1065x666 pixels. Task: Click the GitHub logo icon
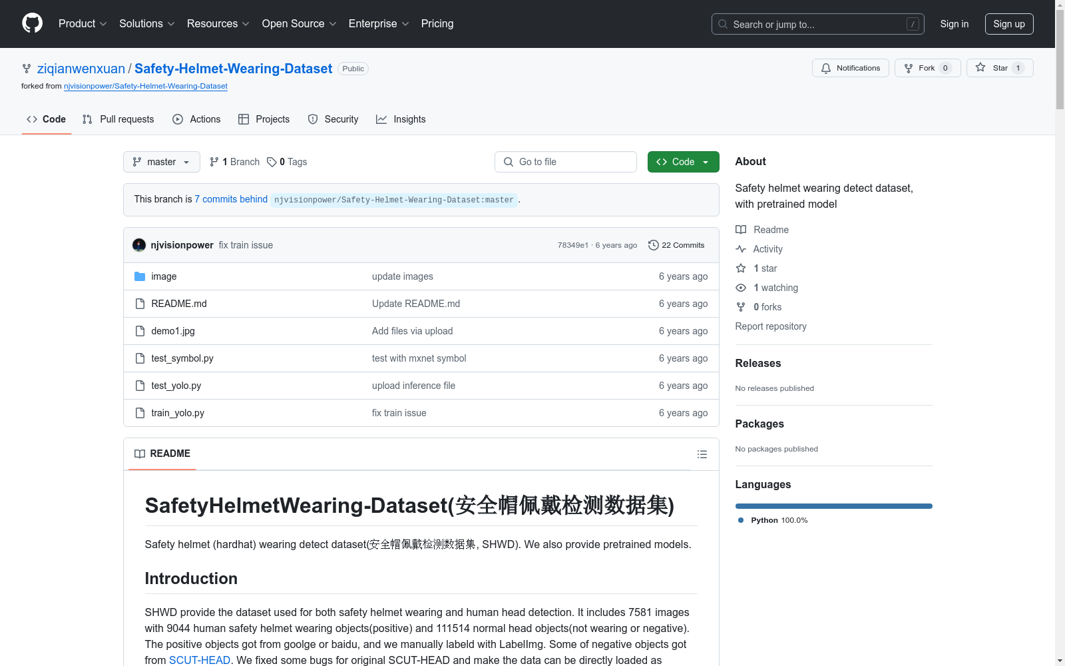click(32, 23)
